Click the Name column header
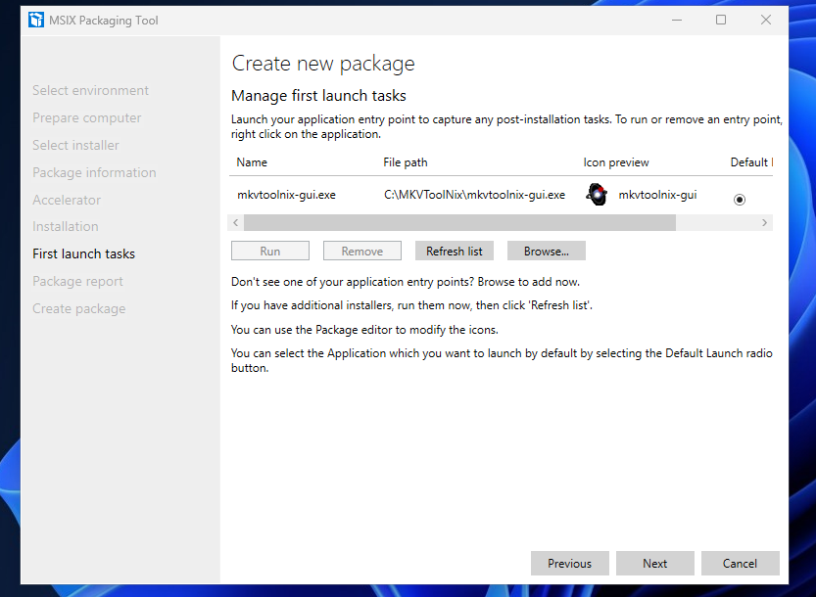 (x=252, y=162)
